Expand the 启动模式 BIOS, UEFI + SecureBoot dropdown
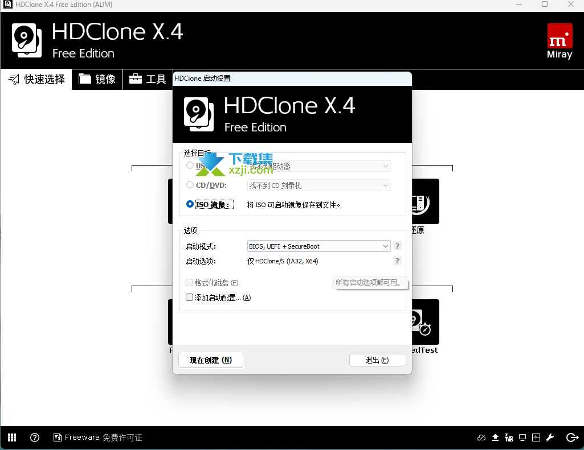Viewport: 584px width, 450px height. click(x=319, y=246)
